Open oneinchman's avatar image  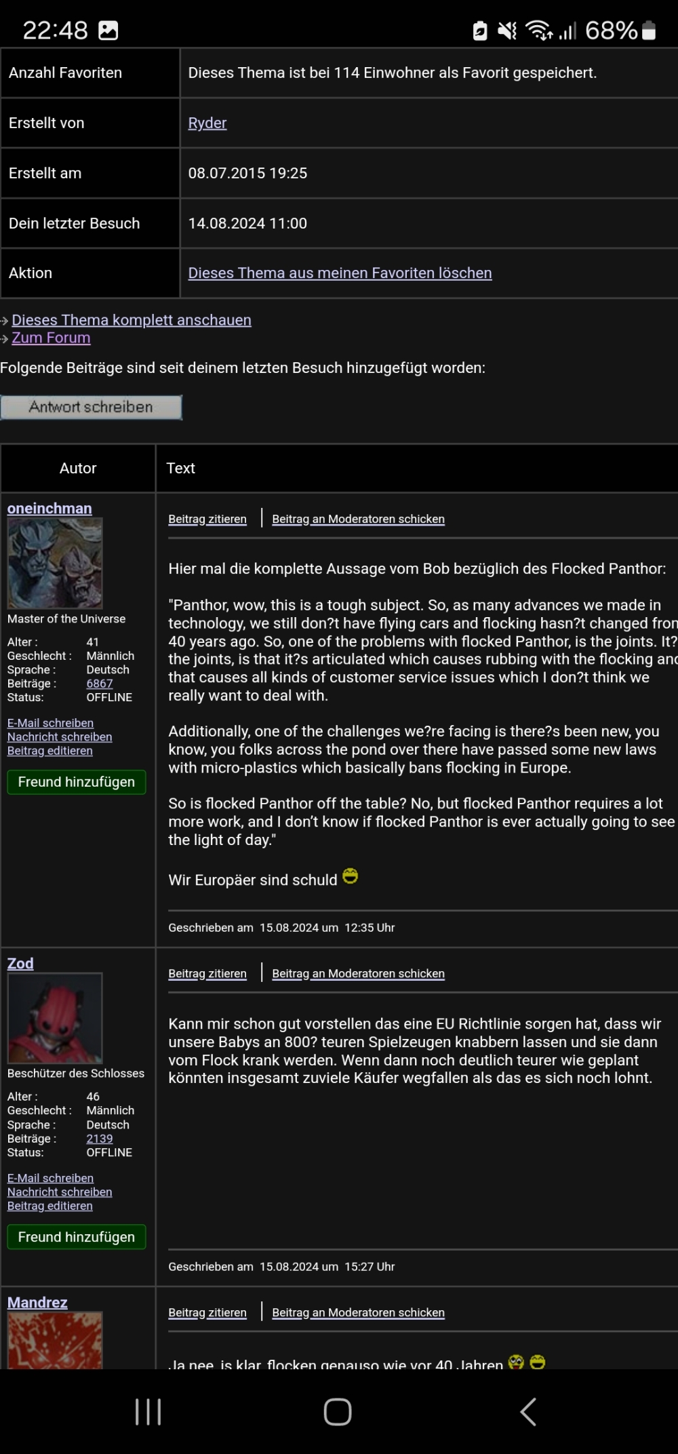(x=55, y=563)
